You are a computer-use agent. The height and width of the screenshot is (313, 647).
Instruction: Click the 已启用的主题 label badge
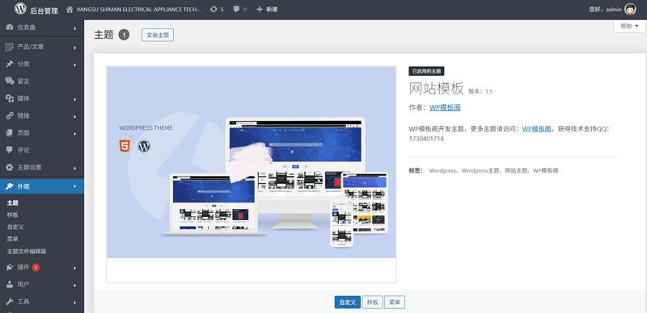tap(427, 71)
